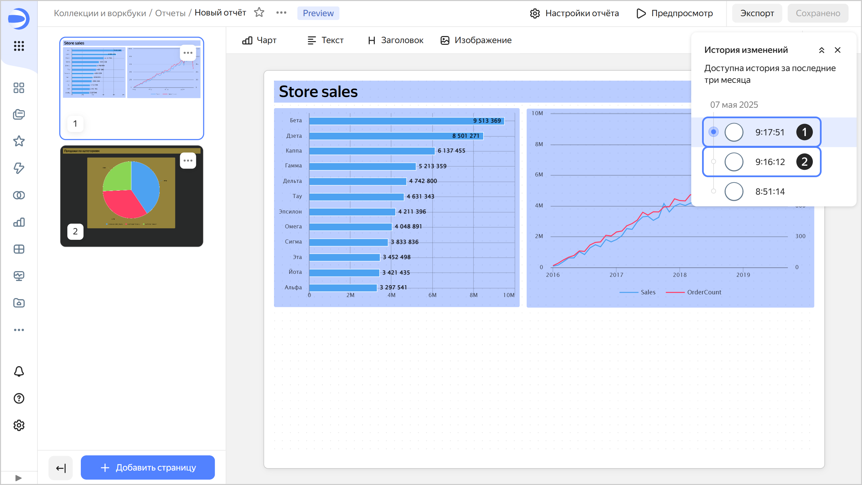
Task: Click the Добавить страницу button
Action: click(148, 467)
